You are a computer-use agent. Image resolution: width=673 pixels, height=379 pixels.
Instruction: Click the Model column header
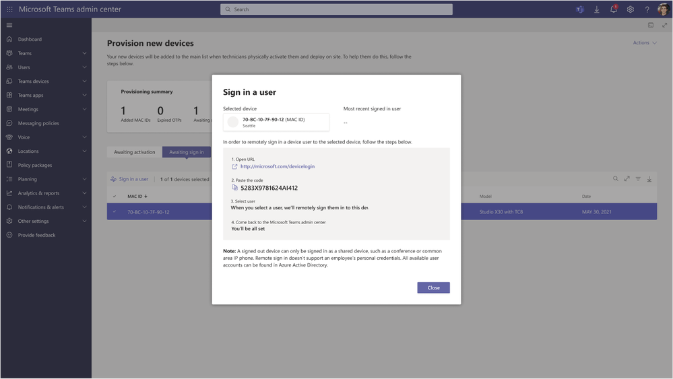tap(486, 197)
